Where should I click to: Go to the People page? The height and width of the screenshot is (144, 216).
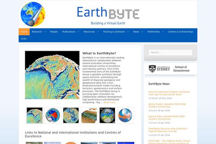coord(54,32)
